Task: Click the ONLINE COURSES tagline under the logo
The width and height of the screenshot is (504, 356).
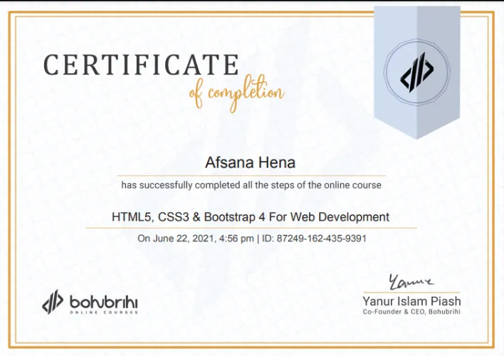Action: [x=103, y=311]
